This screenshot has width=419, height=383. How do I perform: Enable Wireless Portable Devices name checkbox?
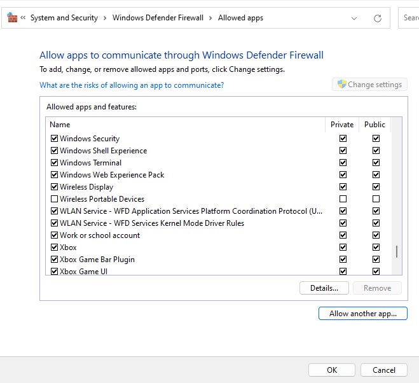pyautogui.click(x=54, y=198)
